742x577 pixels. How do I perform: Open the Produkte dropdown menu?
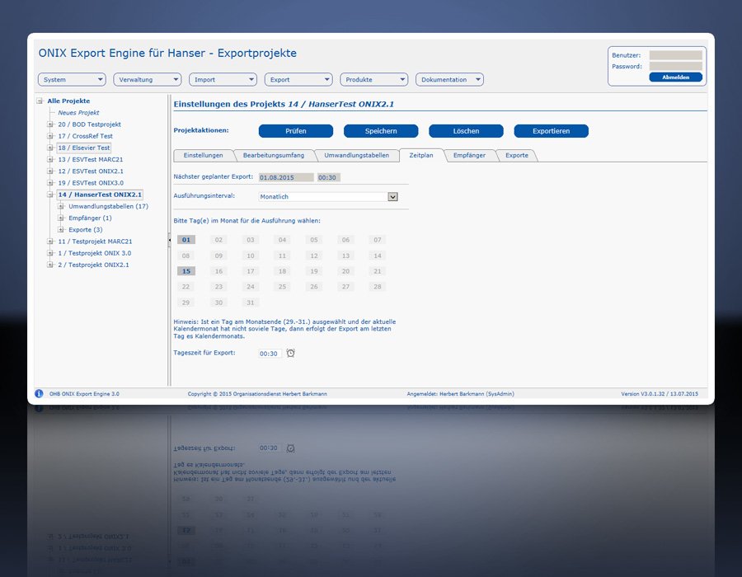coord(373,79)
